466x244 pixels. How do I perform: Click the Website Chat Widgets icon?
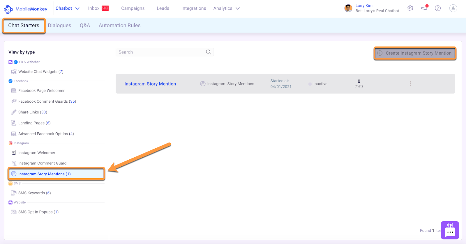14,72
